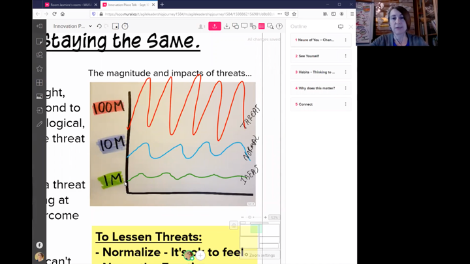
Task: Open options menu for Connect item
Action: 345,104
